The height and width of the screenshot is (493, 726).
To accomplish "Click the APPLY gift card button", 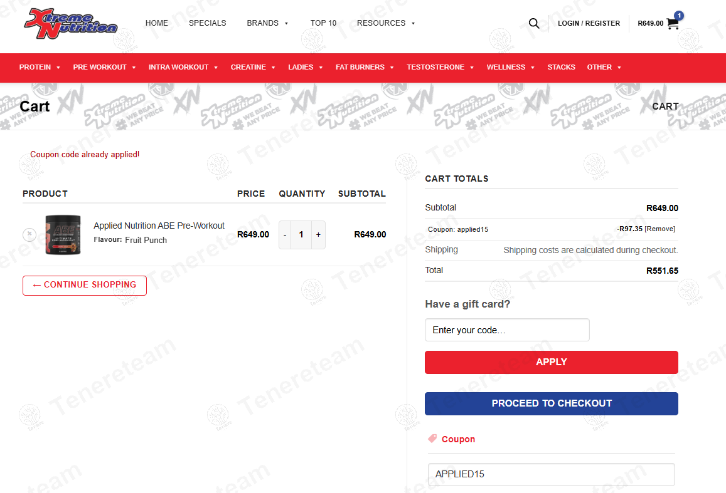I will click(551, 362).
